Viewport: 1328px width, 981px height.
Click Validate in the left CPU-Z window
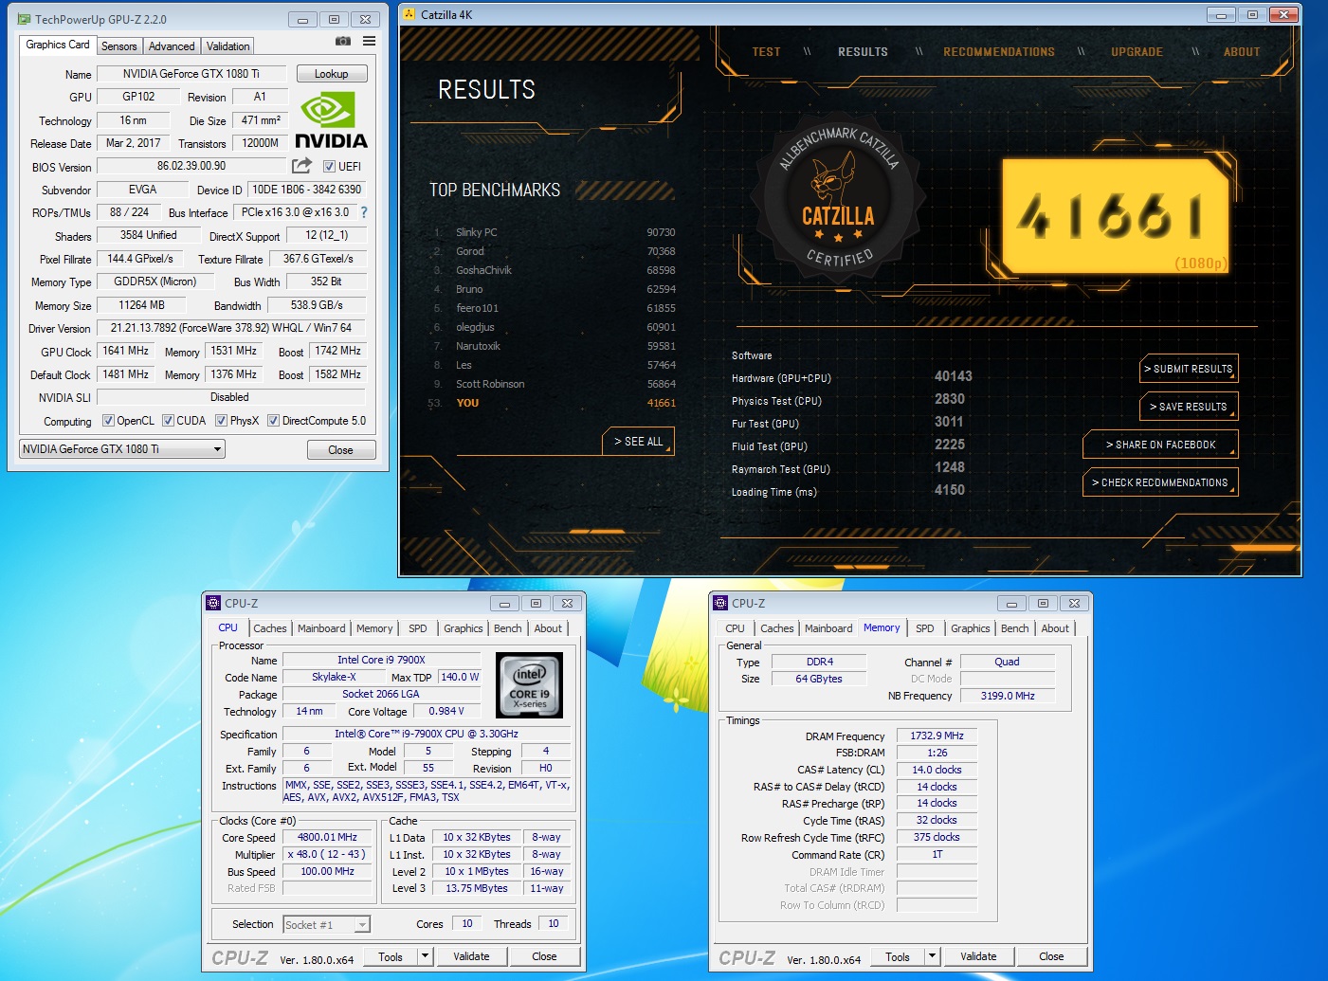pyautogui.click(x=471, y=956)
